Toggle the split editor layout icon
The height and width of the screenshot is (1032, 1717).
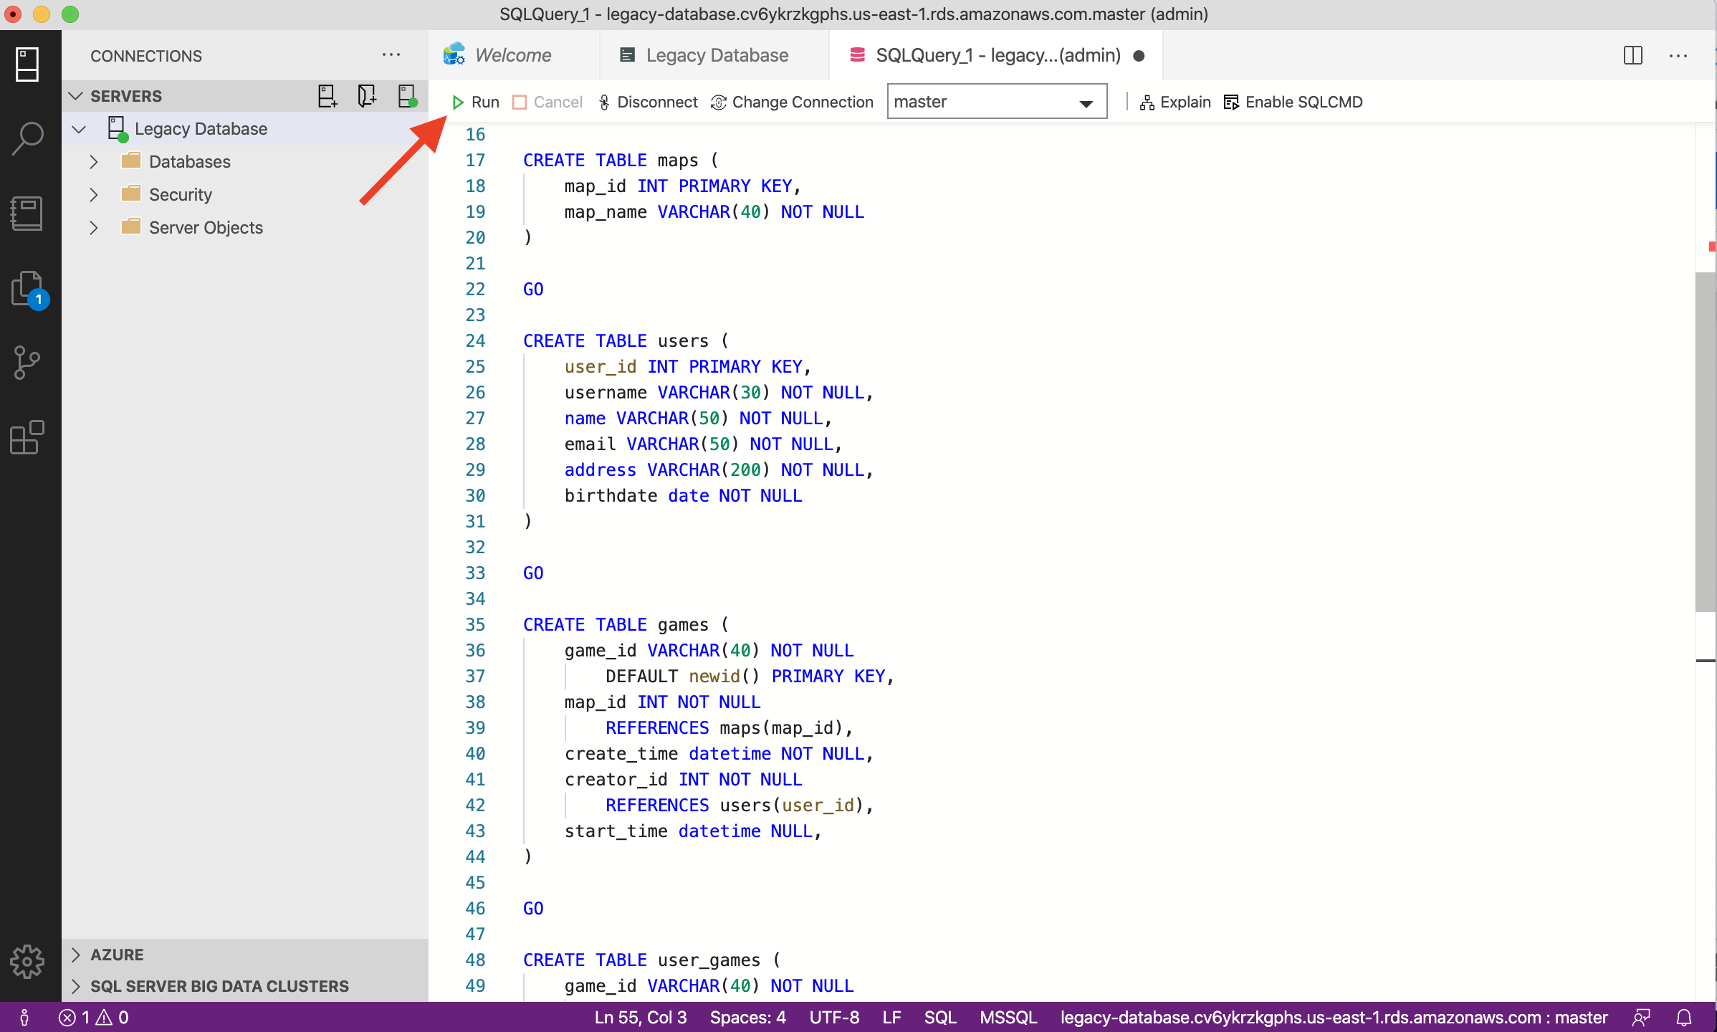coord(1634,55)
